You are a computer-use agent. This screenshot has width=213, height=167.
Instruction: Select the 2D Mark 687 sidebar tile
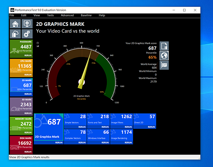[21, 85]
